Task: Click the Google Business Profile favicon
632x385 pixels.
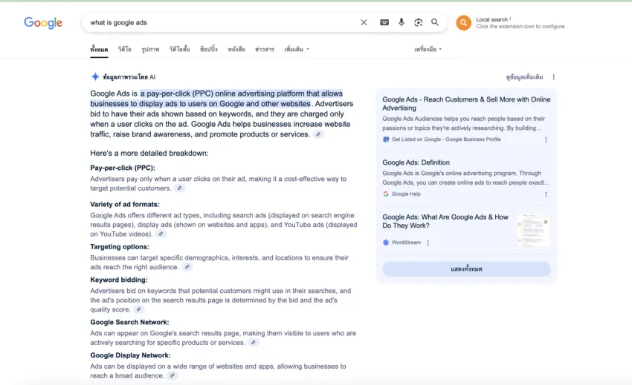Action: pyautogui.click(x=386, y=139)
